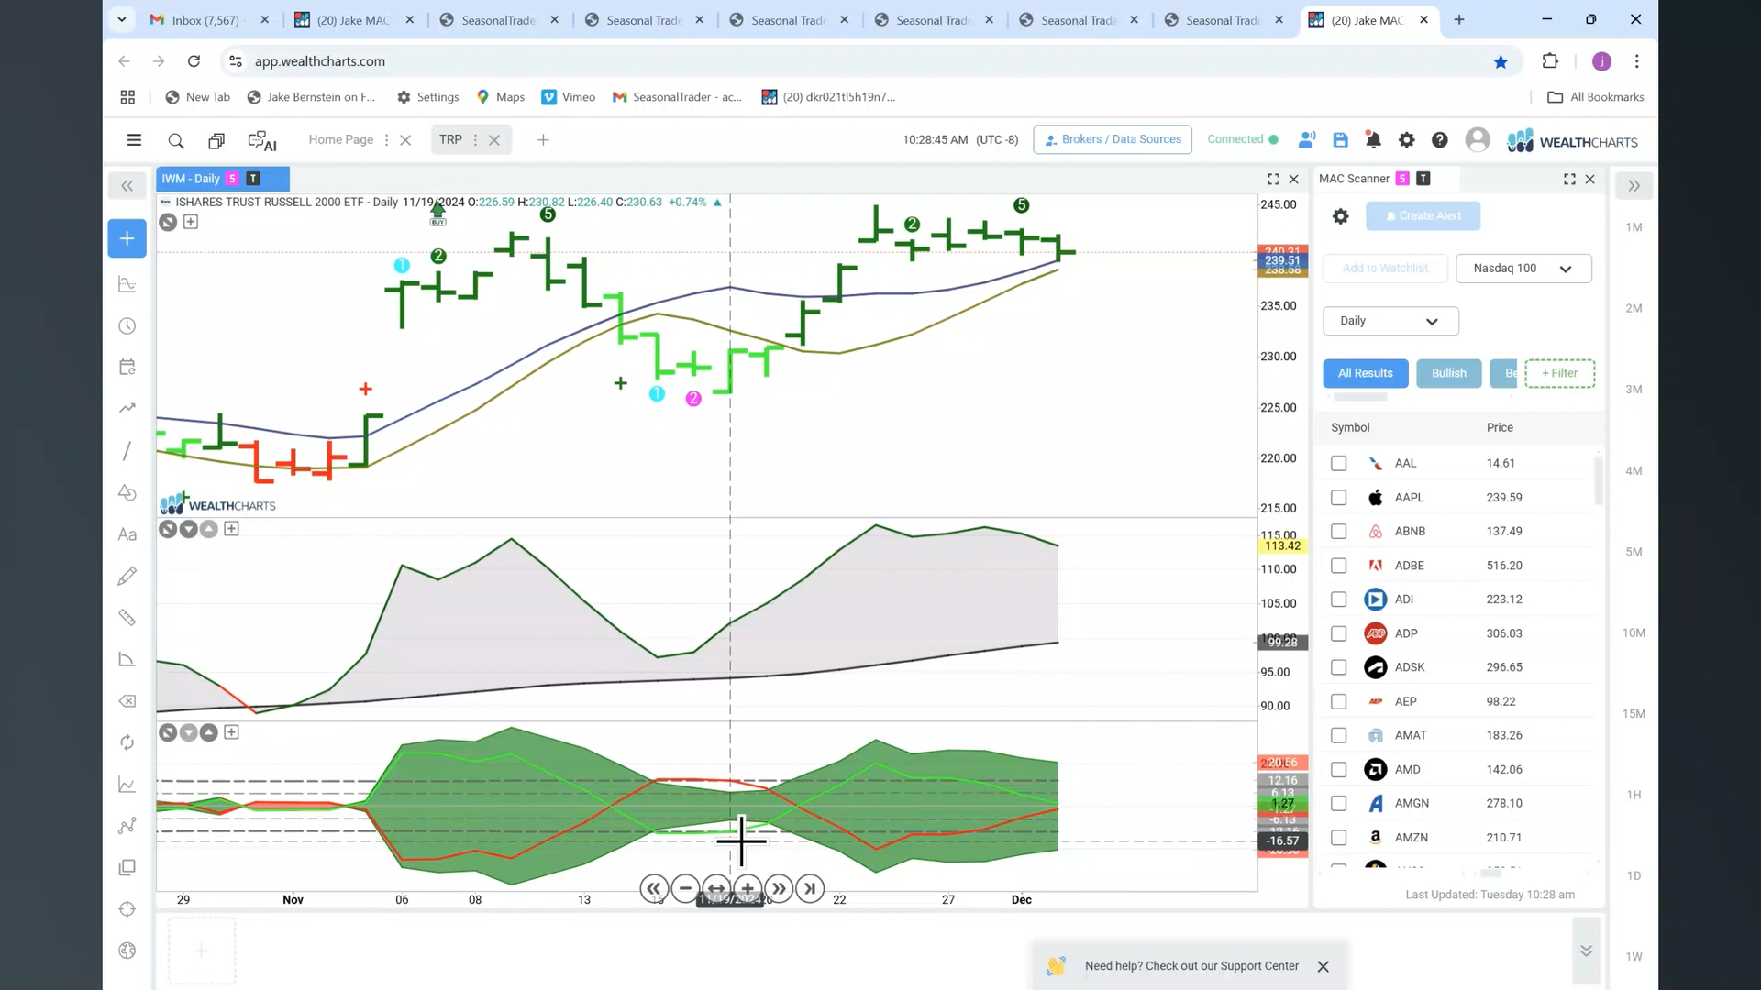Collapse the left toolbar with double chevron
The width and height of the screenshot is (1761, 990).
click(x=127, y=186)
